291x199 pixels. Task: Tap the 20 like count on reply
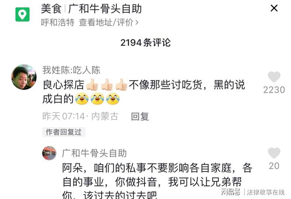274,166
